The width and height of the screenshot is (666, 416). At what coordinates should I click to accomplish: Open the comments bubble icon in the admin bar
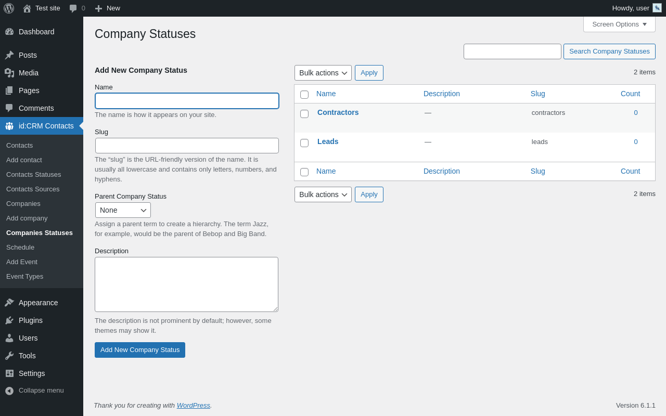click(x=73, y=8)
